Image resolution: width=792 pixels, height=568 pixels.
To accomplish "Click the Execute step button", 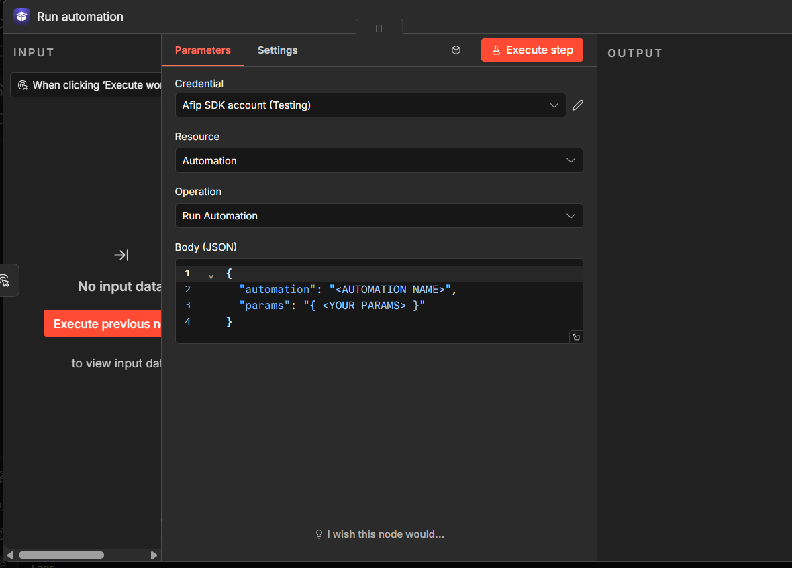I will click(x=532, y=50).
